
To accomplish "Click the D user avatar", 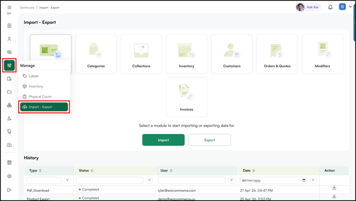I will tap(342, 7).
